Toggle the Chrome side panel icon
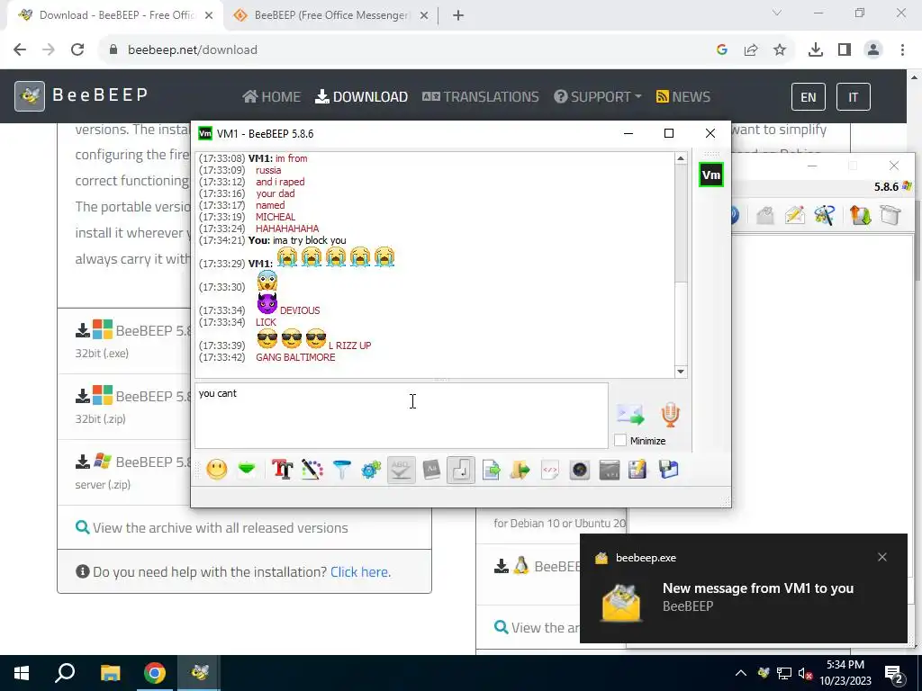The height and width of the screenshot is (691, 922). [x=845, y=50]
